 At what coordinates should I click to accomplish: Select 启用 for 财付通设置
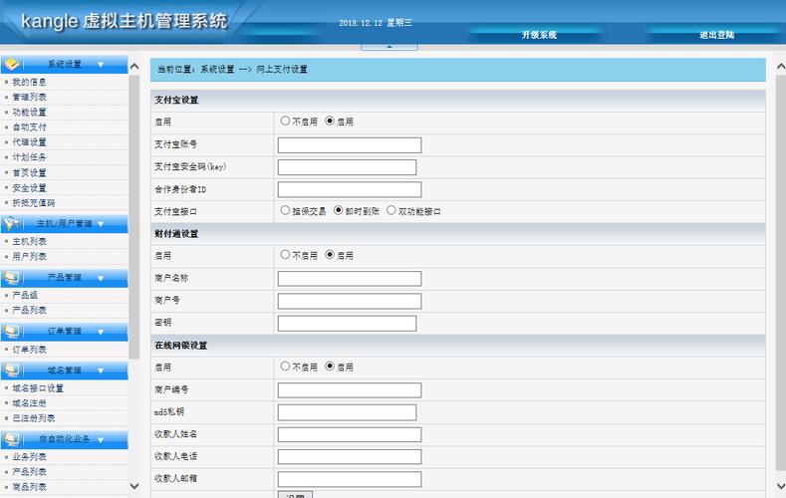330,255
